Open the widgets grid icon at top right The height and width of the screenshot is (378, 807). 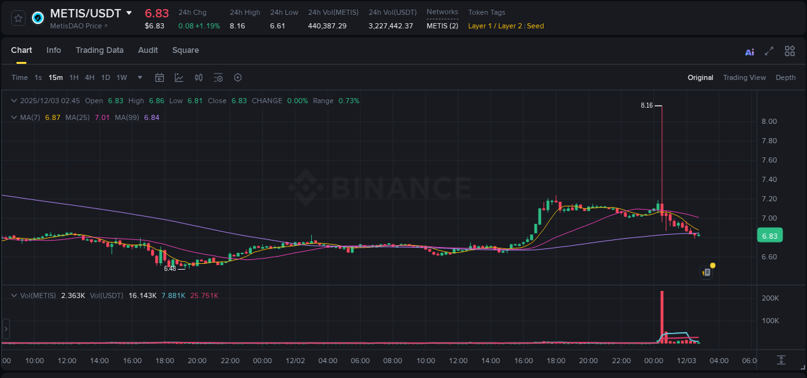(x=790, y=51)
